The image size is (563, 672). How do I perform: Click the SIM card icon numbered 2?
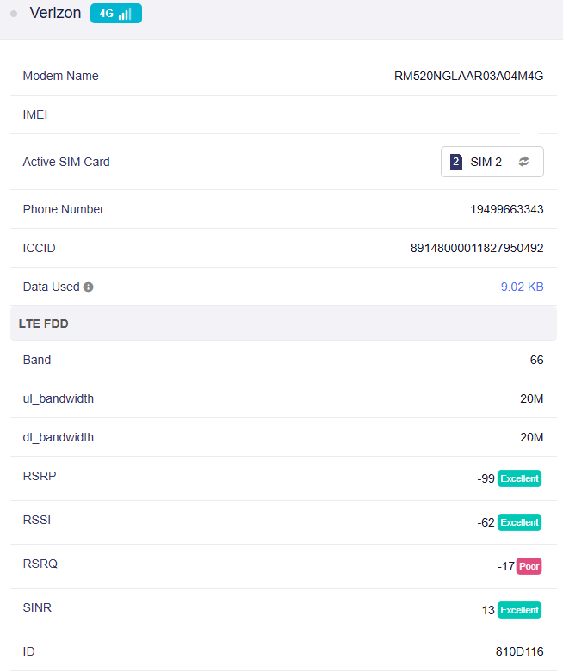[x=456, y=162]
